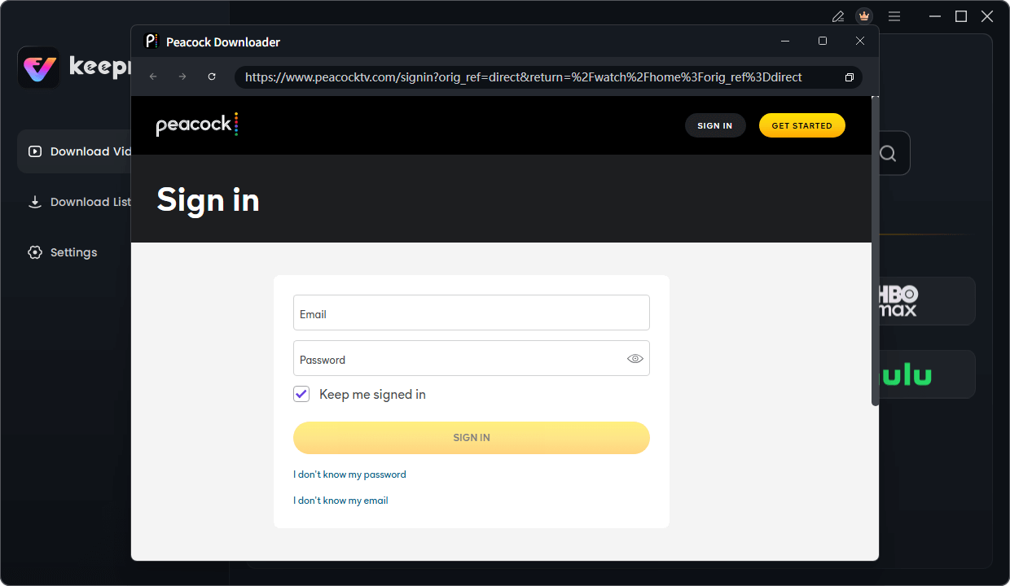Open the hamburger menu
Screen dimensions: 1010x586
pyautogui.click(x=894, y=15)
